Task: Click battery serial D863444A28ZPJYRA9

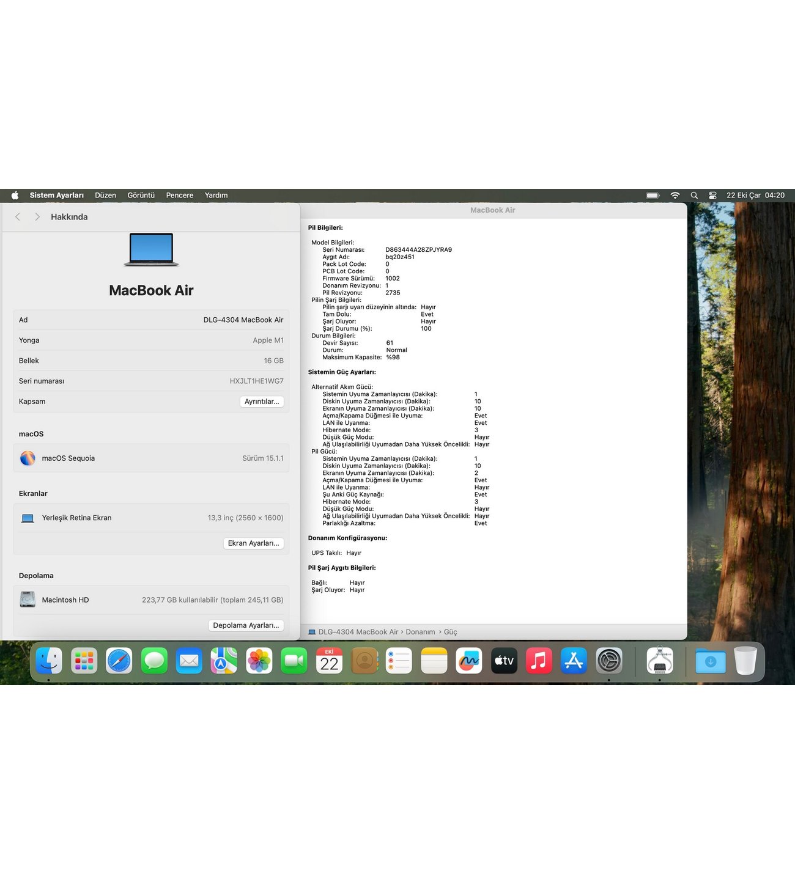Action: point(418,250)
